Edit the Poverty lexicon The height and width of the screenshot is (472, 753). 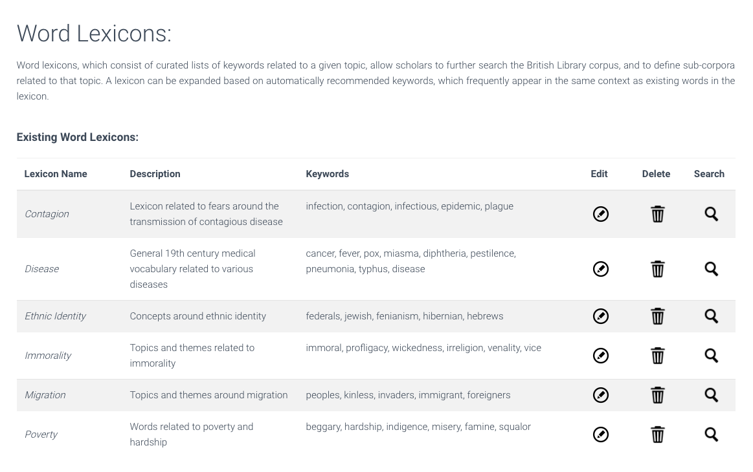coord(601,434)
